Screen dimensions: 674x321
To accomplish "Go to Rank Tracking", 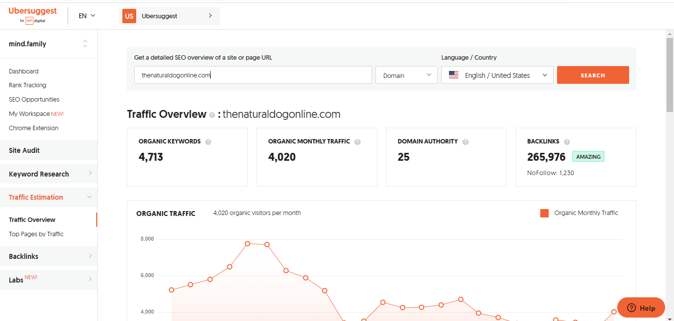I will click(28, 85).
